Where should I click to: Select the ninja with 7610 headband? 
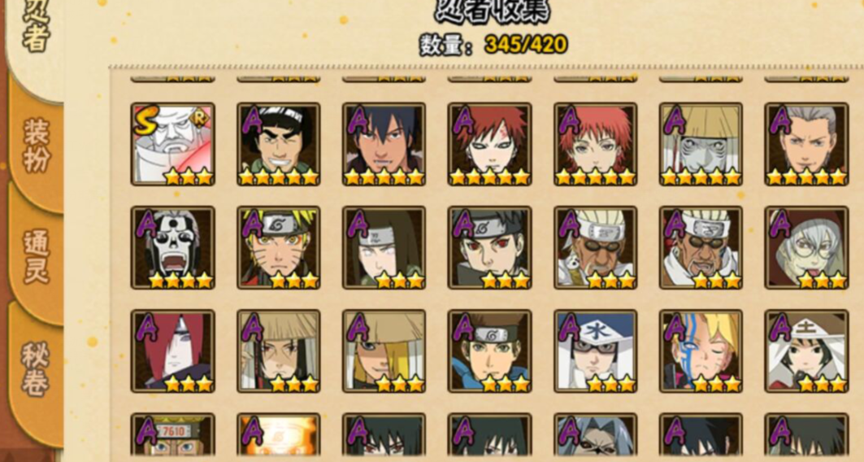pos(172,435)
